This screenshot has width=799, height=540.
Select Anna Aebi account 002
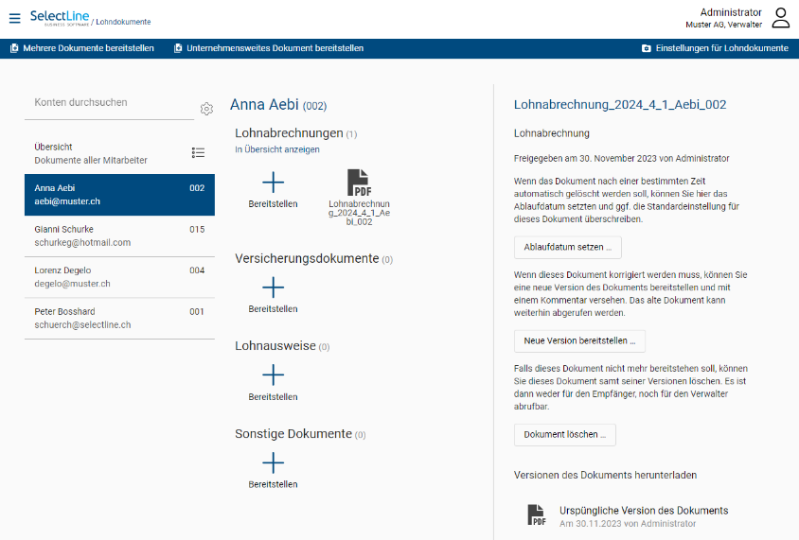(119, 195)
